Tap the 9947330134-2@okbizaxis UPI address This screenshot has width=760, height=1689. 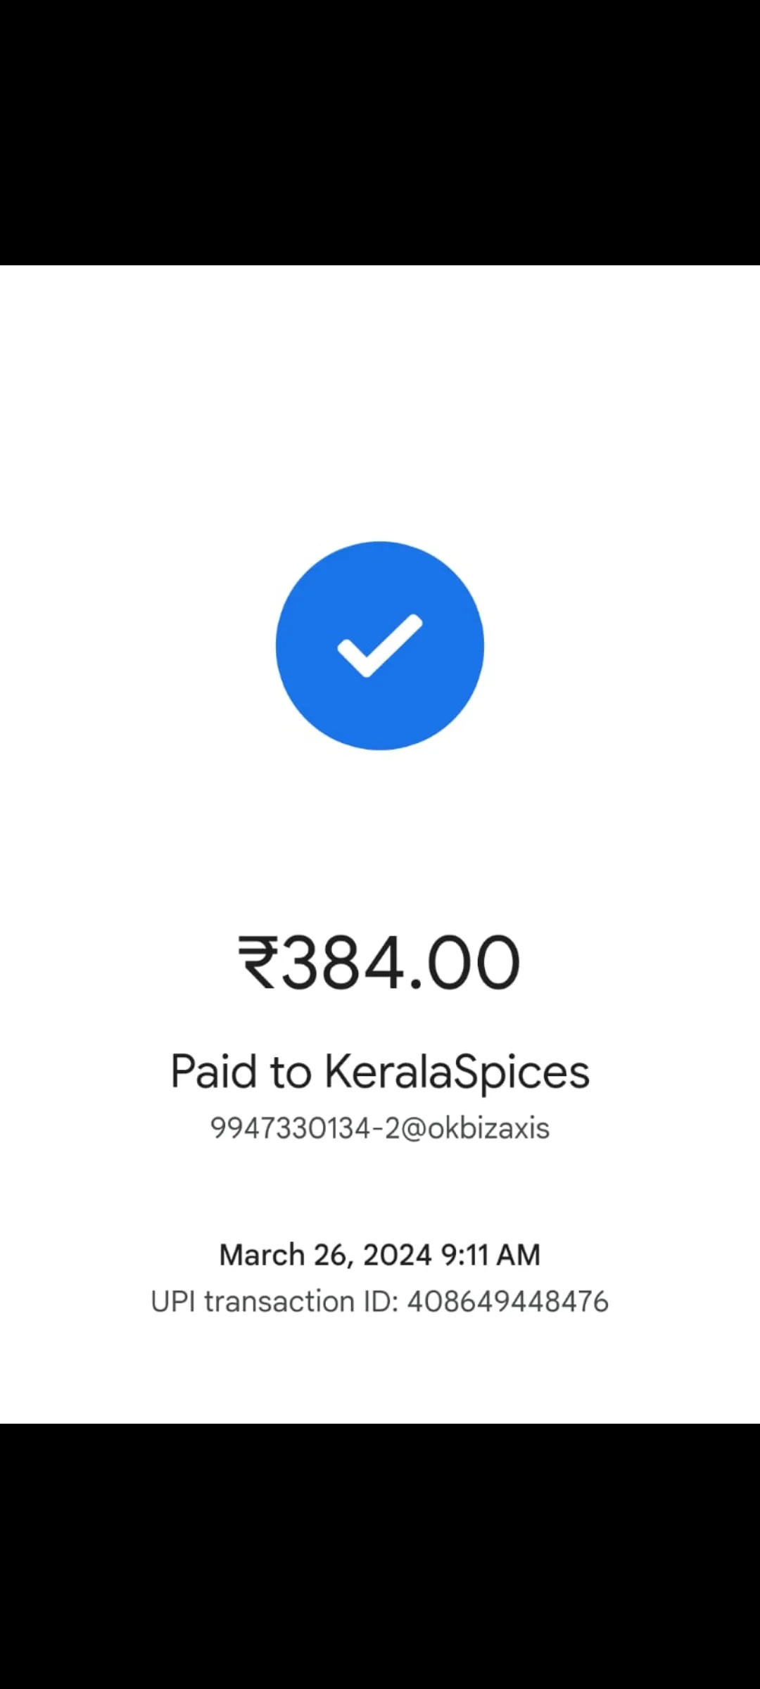click(380, 1128)
